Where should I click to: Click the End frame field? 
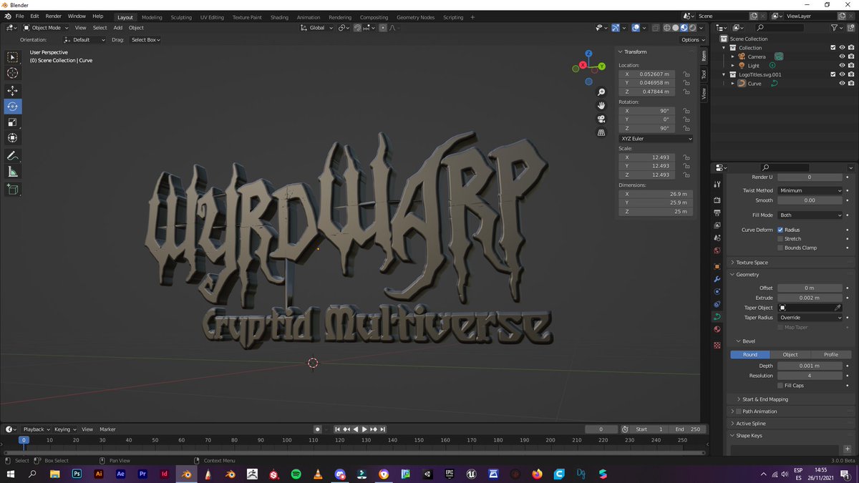point(687,429)
